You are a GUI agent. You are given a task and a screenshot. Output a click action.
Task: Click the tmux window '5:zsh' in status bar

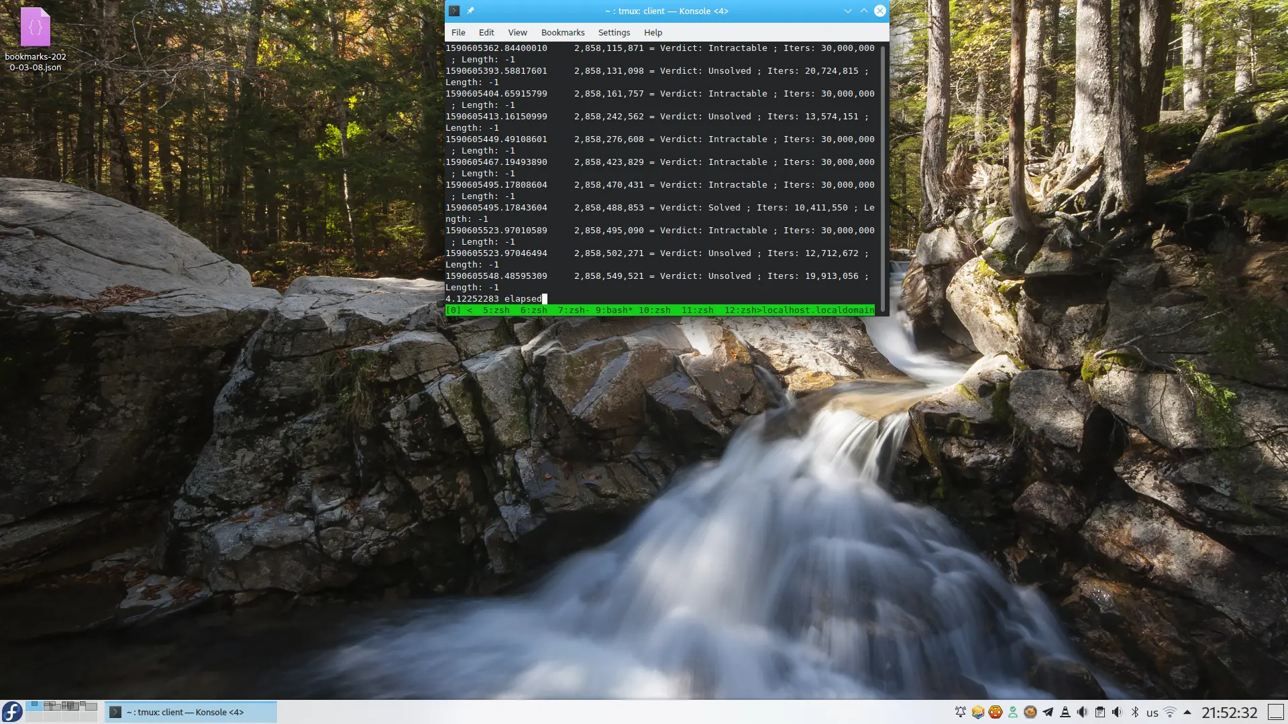click(496, 310)
